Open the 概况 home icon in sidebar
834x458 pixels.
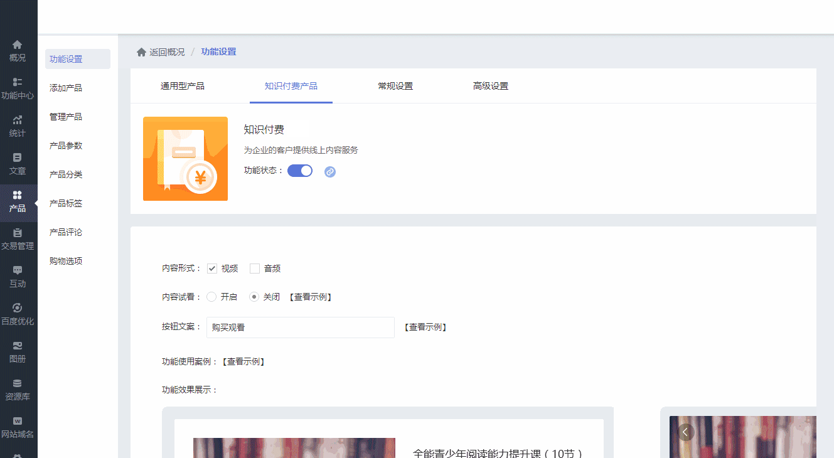click(18, 45)
